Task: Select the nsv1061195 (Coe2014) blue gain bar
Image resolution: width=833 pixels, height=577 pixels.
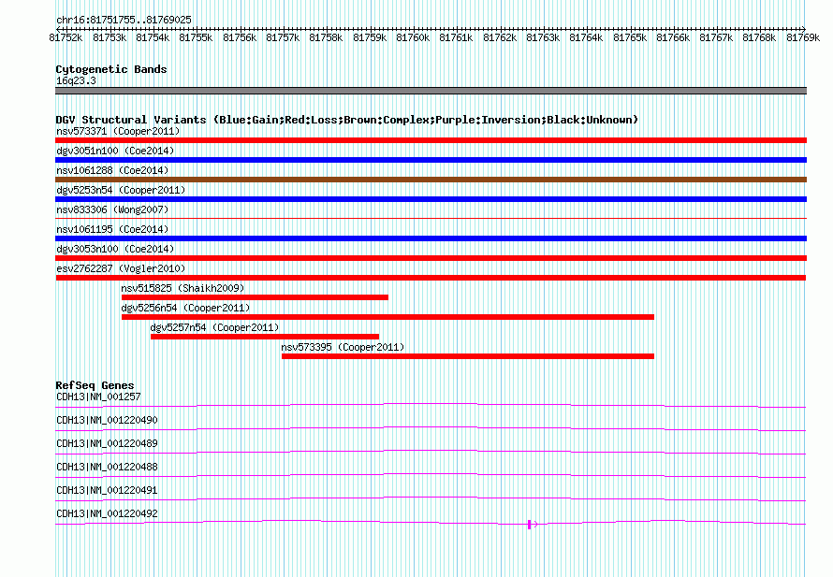Action: point(431,238)
